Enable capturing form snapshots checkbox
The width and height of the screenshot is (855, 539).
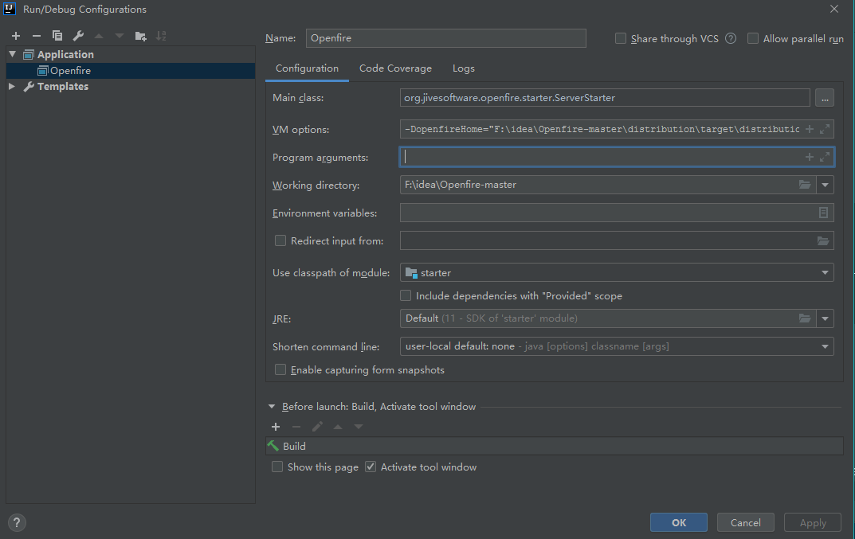[x=280, y=369]
